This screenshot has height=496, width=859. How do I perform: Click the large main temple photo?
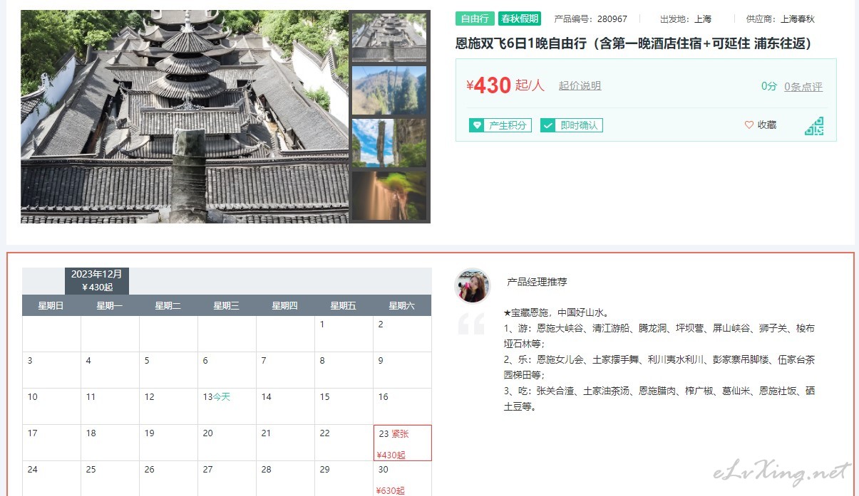pos(185,117)
